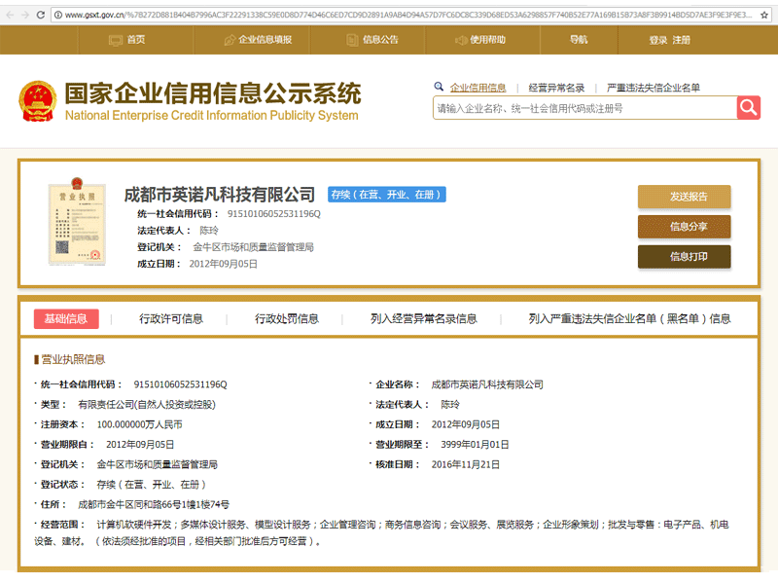Image resolution: width=778 pixels, height=584 pixels.
Task: Open the 行政处罚信息 tab
Action: click(x=287, y=318)
